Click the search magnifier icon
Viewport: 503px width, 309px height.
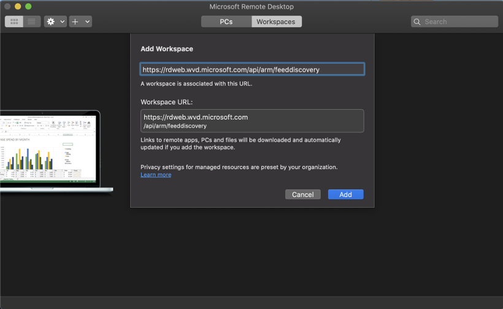[417, 22]
